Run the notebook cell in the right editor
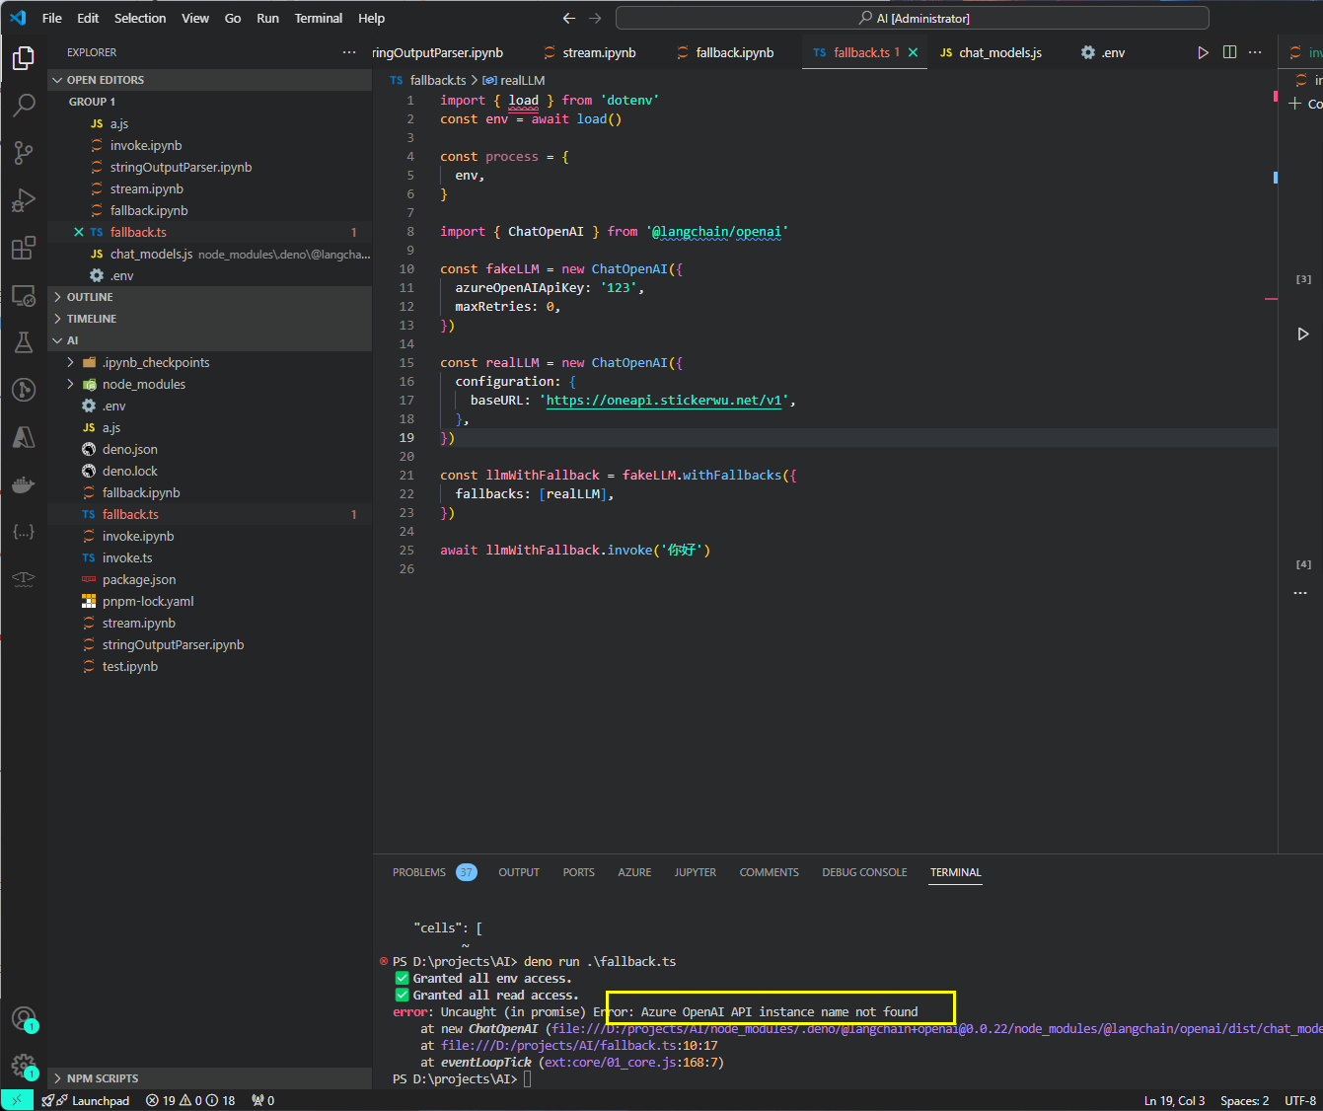The height and width of the screenshot is (1111, 1323). click(1303, 334)
